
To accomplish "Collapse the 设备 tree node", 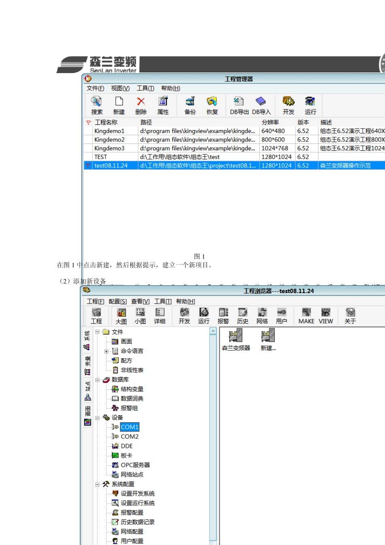I will point(97,418).
